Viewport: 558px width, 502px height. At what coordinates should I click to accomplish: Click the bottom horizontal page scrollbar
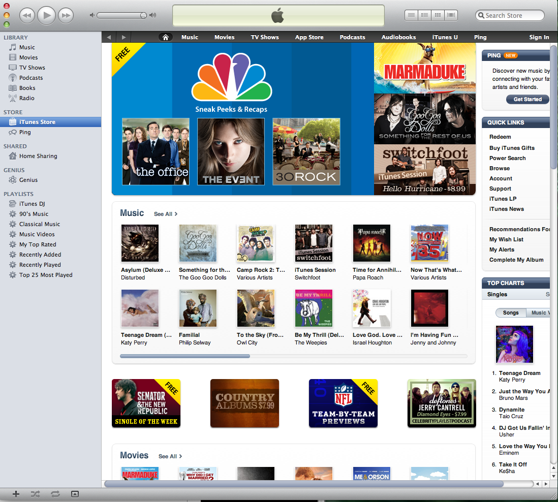[303, 484]
